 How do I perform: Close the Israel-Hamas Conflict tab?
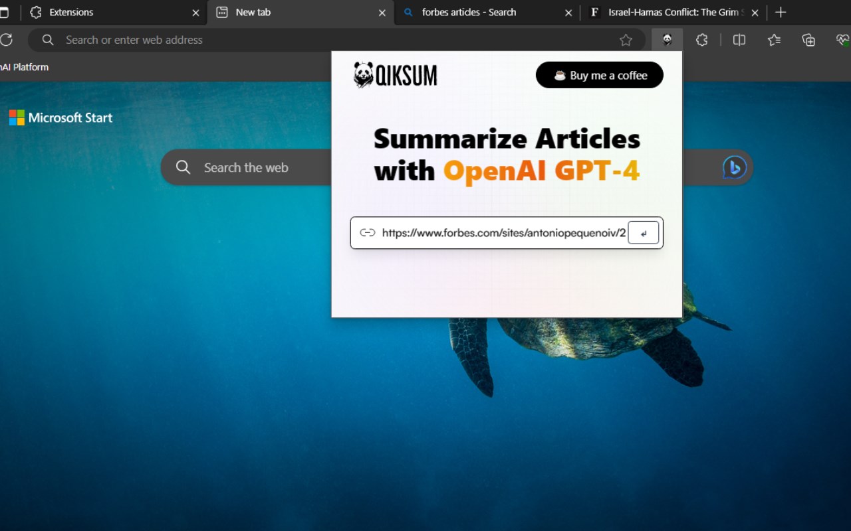click(755, 13)
